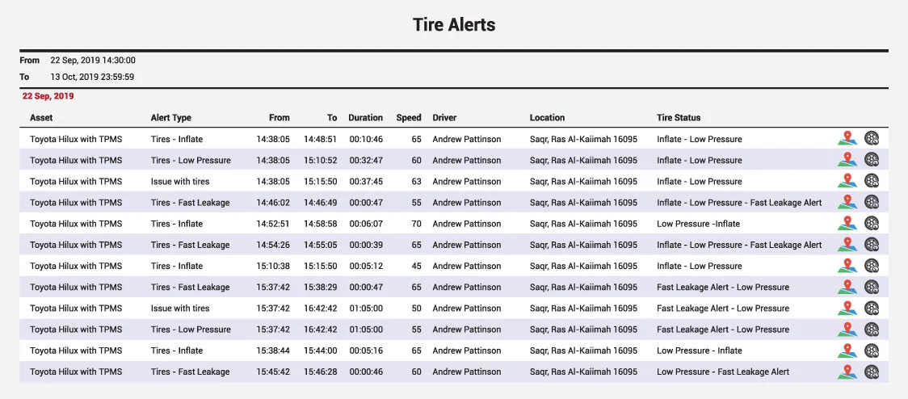Image resolution: width=908 pixels, height=399 pixels.
Task: Sort by the Alert Type column header
Action: click(171, 118)
